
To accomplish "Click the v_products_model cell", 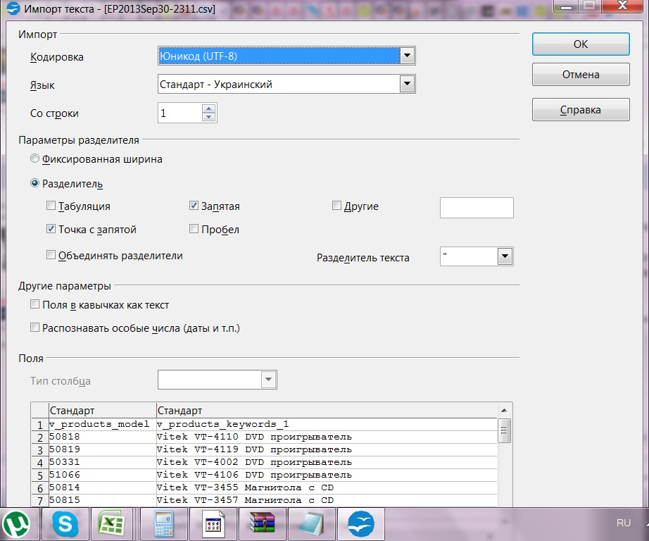I will (x=102, y=424).
